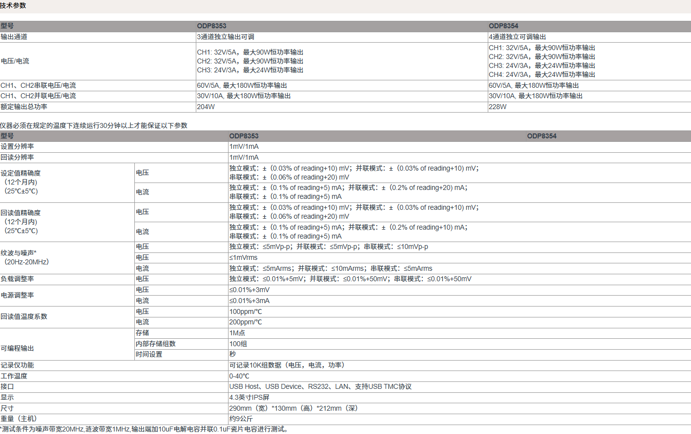Select the 回读分辨率 row label
This screenshot has width=691, height=434.
17,157
